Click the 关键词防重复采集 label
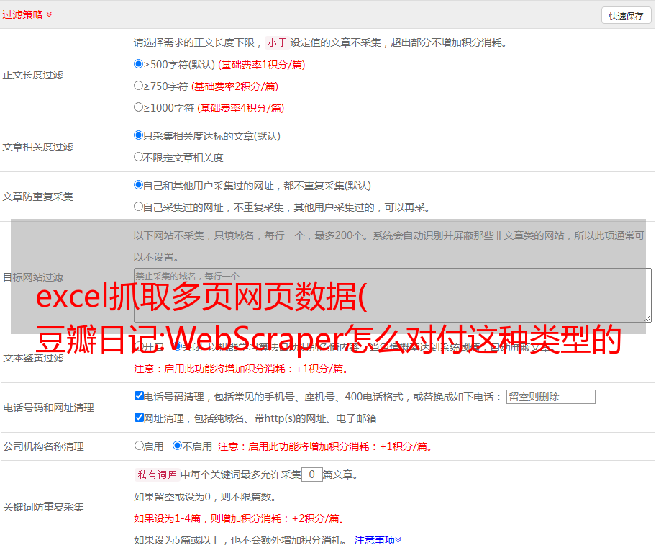Viewport: 656px width, 553px height. tap(43, 507)
